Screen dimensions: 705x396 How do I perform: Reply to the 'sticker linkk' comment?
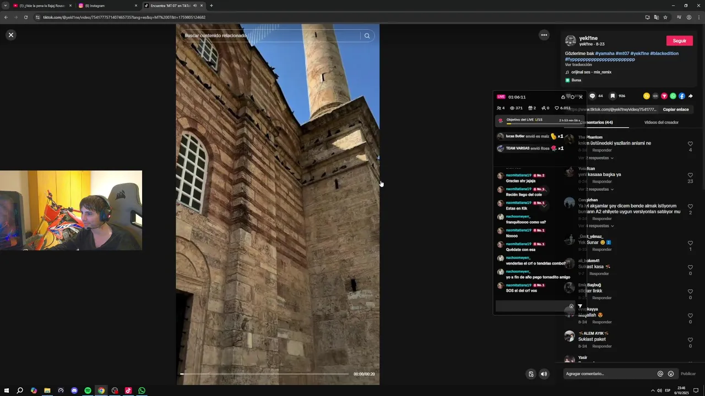(602, 298)
